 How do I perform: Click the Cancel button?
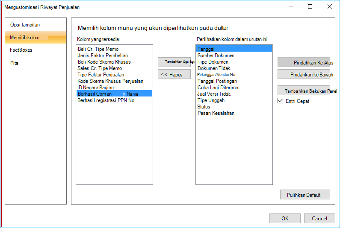pyautogui.click(x=319, y=218)
